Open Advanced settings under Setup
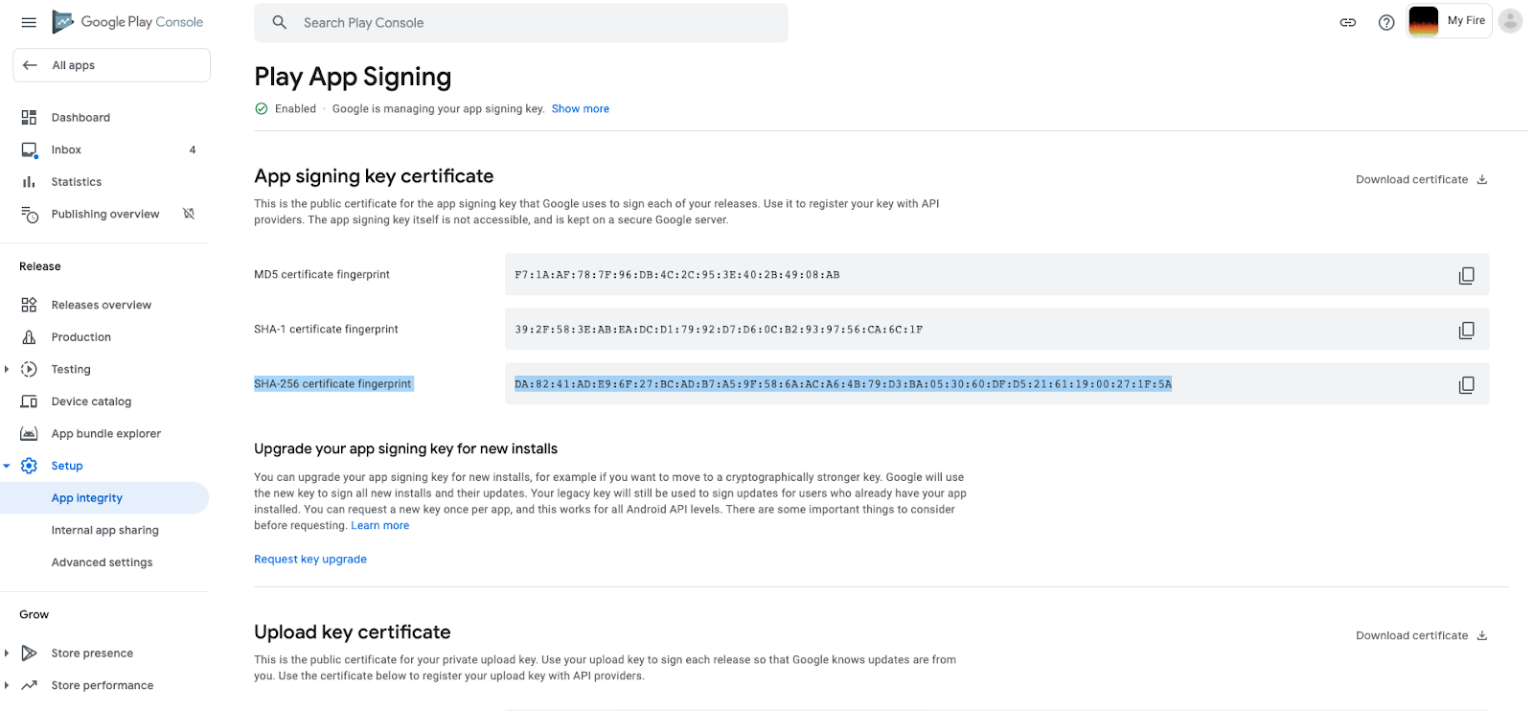The image size is (1533, 711). [x=102, y=562]
